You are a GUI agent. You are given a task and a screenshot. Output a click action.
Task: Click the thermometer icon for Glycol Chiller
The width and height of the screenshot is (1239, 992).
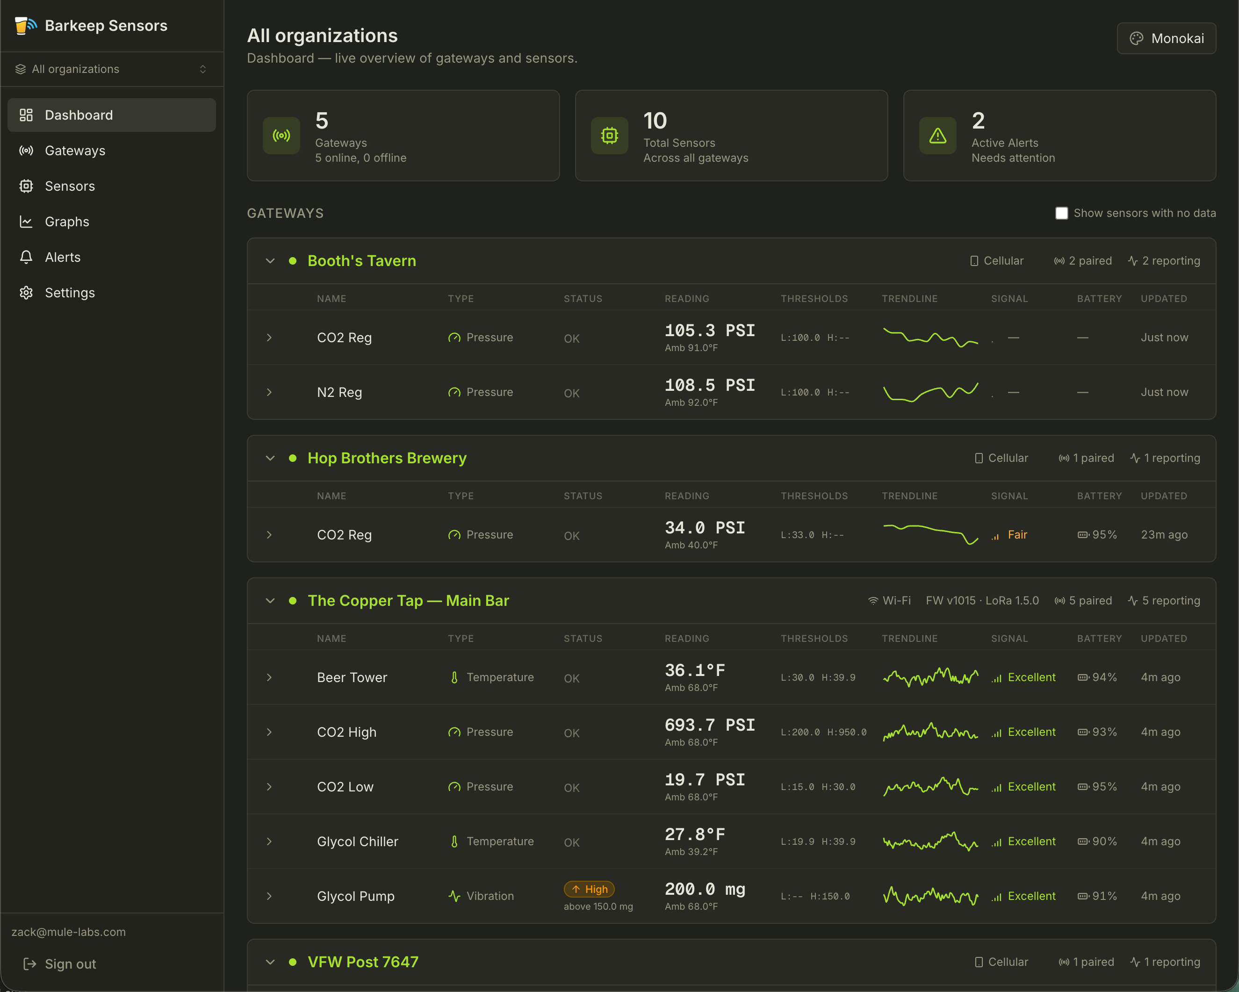pyautogui.click(x=454, y=841)
